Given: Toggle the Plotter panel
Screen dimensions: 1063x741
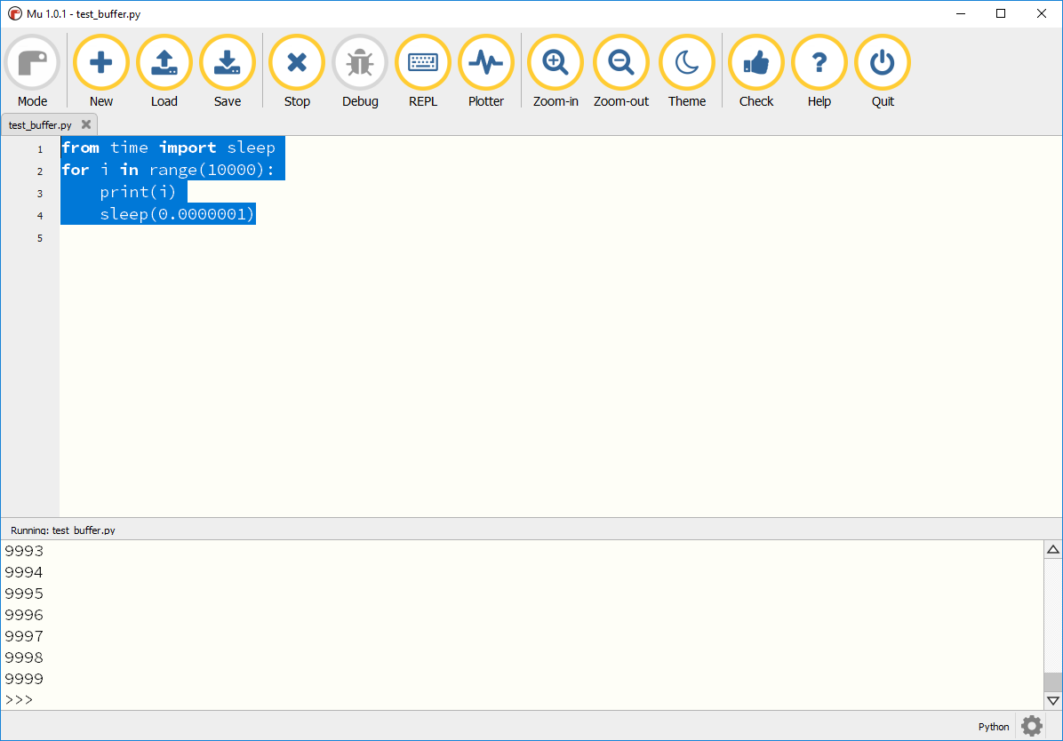Looking at the screenshot, I should [485, 62].
